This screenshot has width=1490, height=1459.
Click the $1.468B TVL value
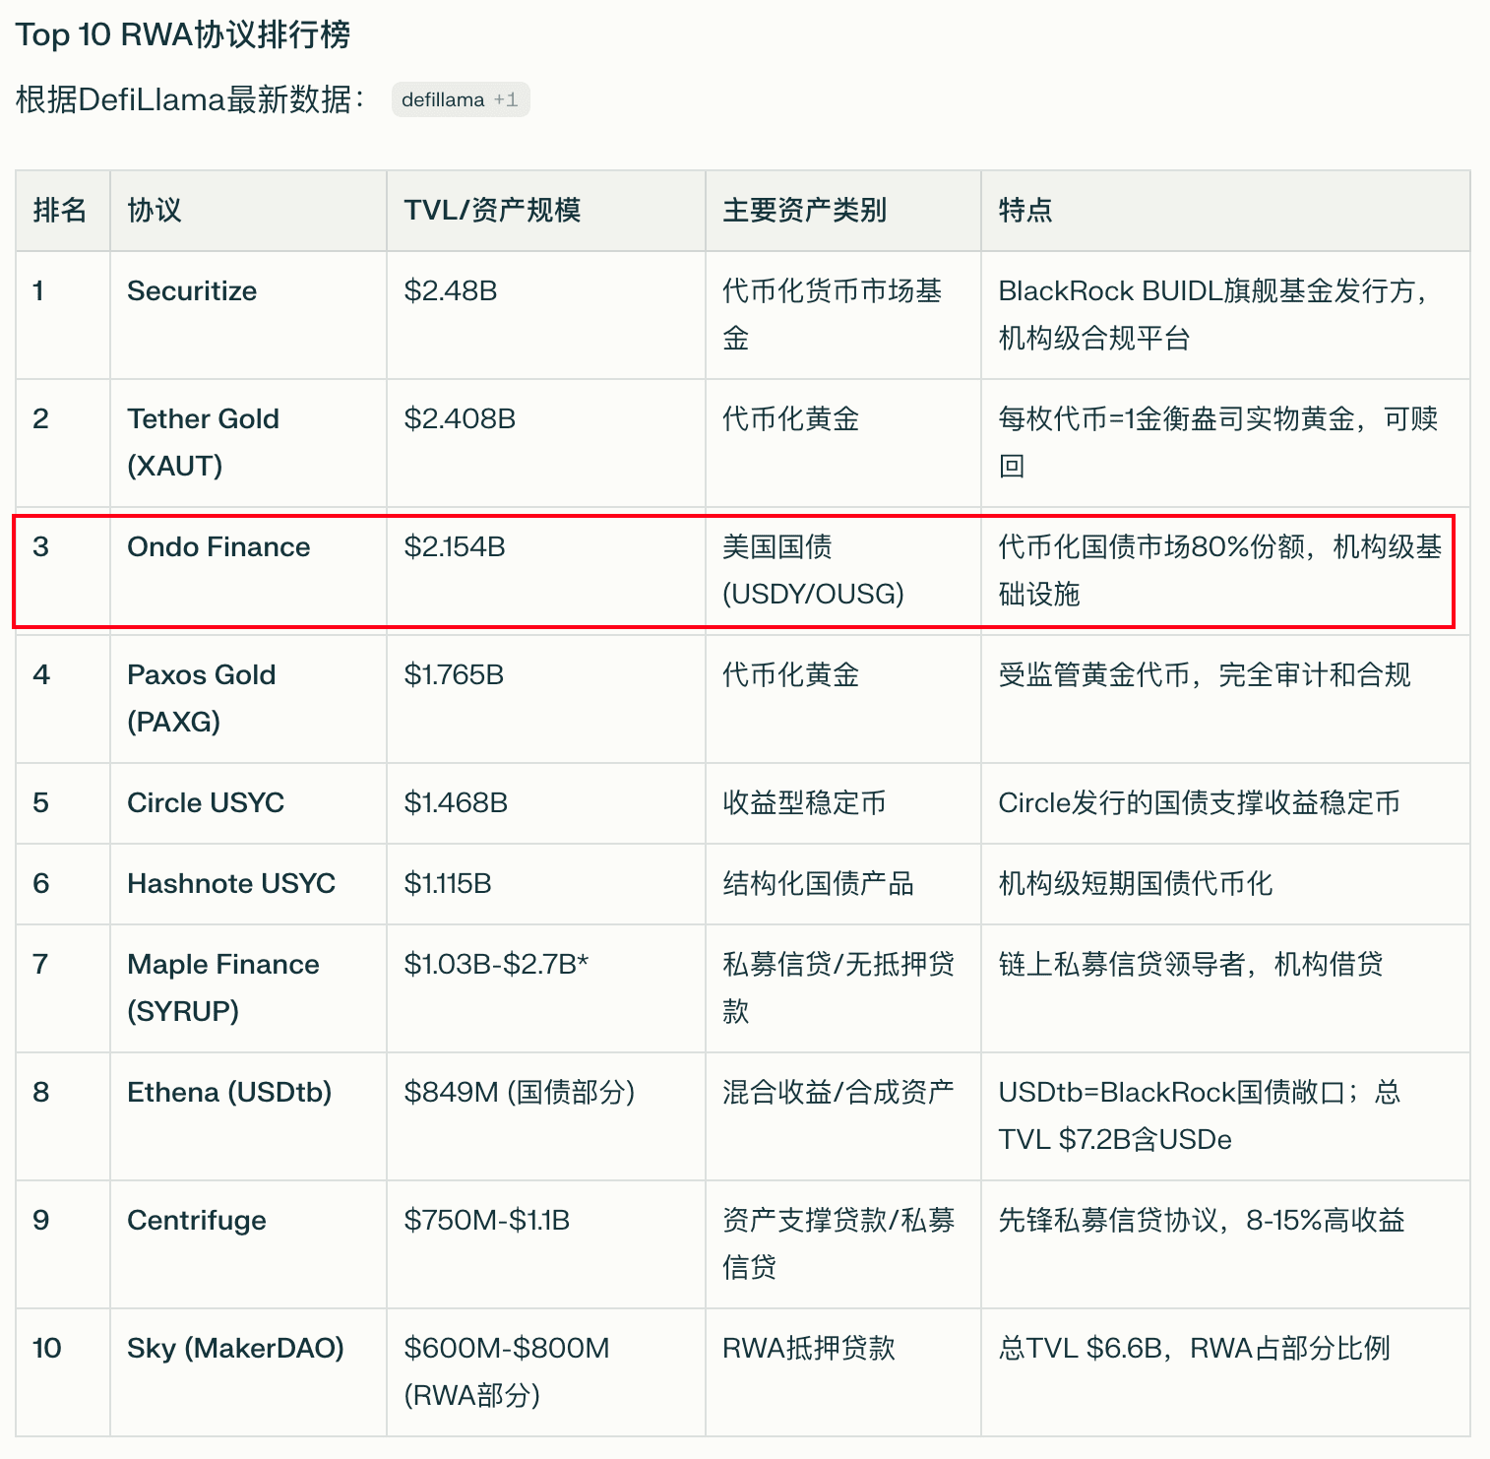pyautogui.click(x=456, y=802)
